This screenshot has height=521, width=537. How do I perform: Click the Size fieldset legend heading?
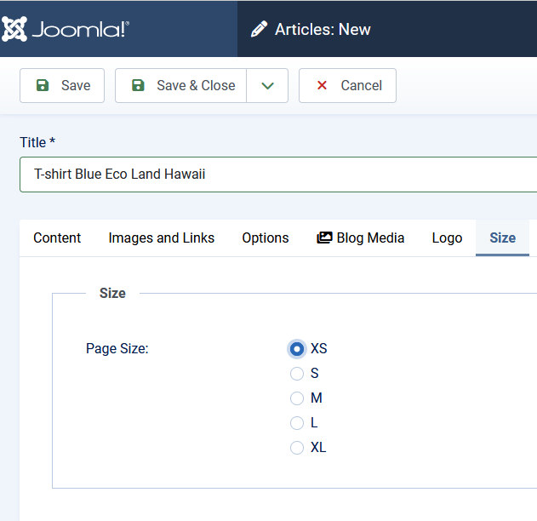coord(112,293)
